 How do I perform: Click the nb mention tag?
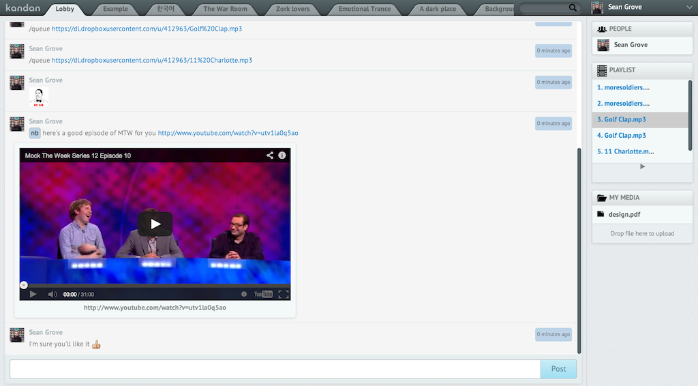pos(35,133)
